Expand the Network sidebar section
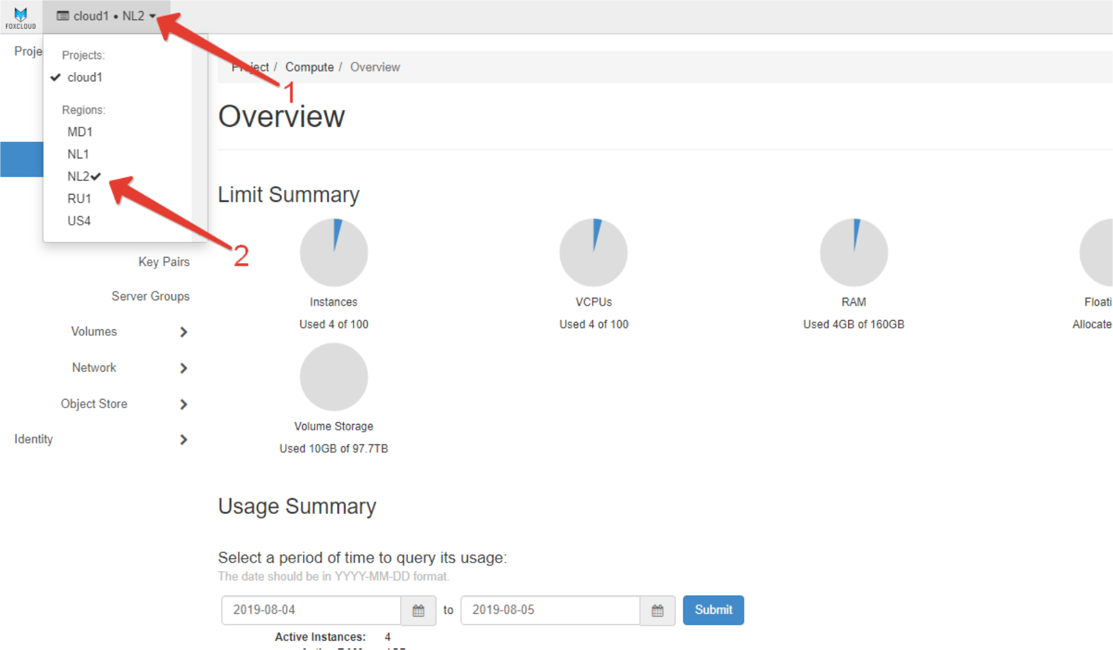 pyautogui.click(x=94, y=368)
